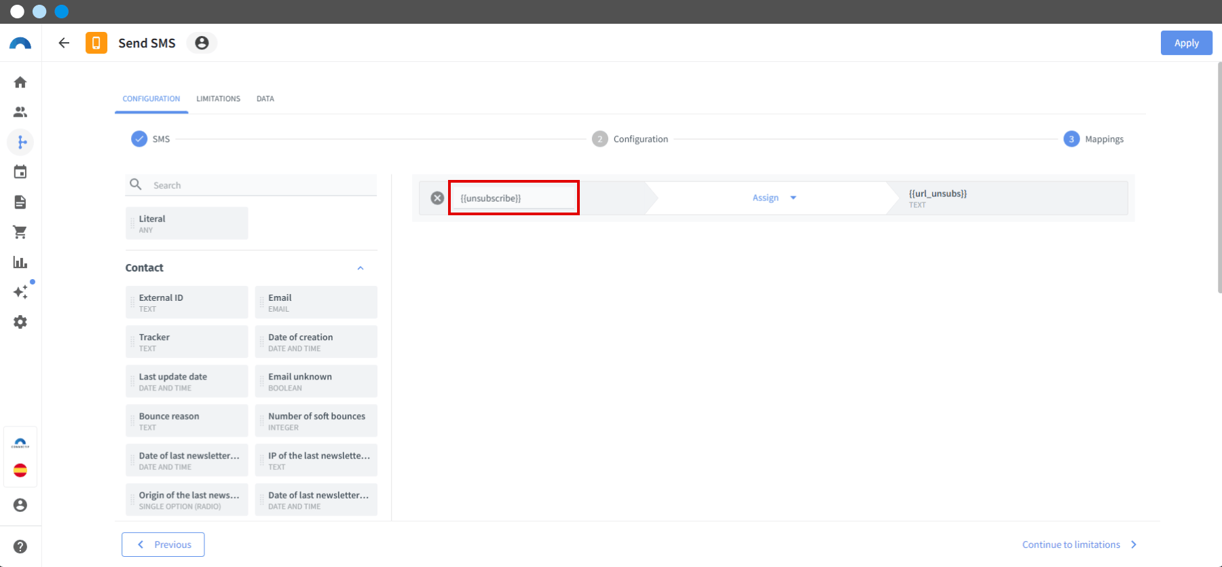Go to step 3 Mappings
The image size is (1222, 567).
click(1094, 139)
